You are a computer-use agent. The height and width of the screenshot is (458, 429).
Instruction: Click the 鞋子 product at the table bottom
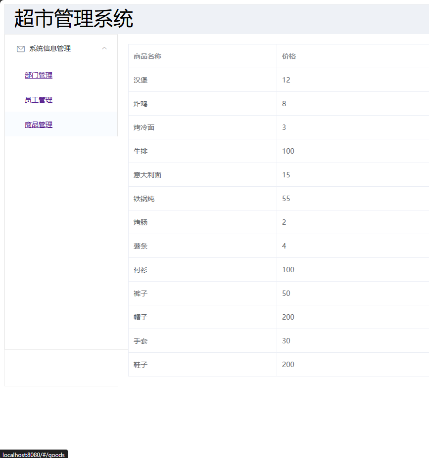[141, 364]
